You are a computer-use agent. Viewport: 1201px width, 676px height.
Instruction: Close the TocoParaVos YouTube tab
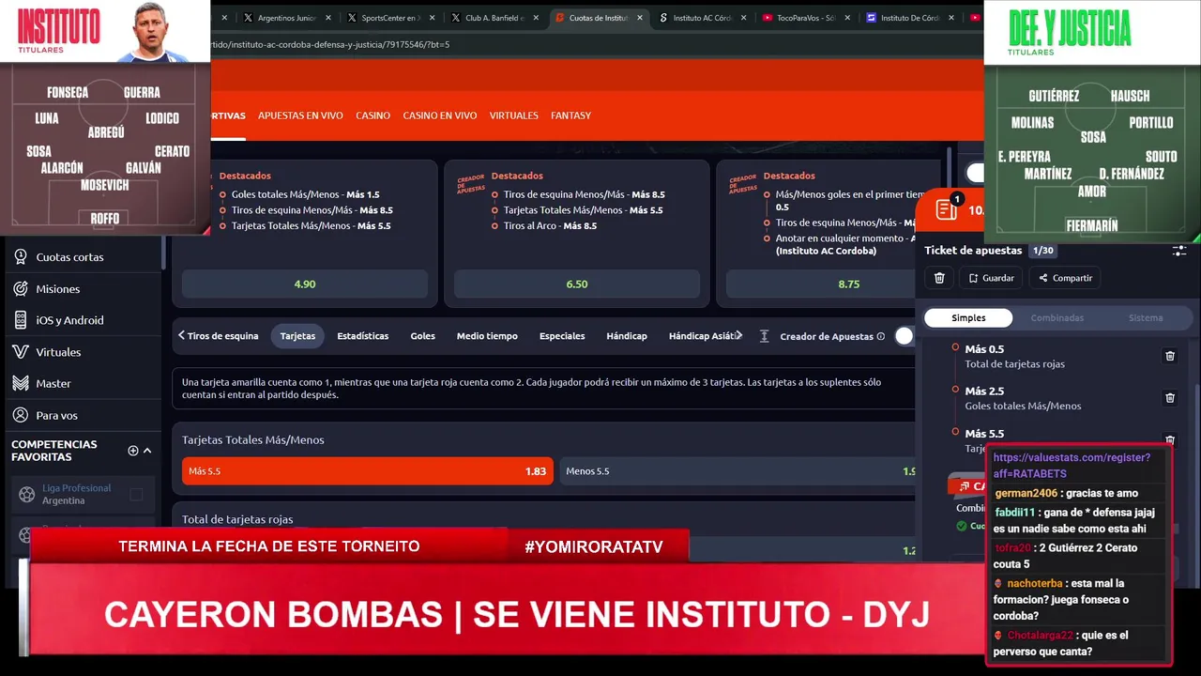(846, 18)
